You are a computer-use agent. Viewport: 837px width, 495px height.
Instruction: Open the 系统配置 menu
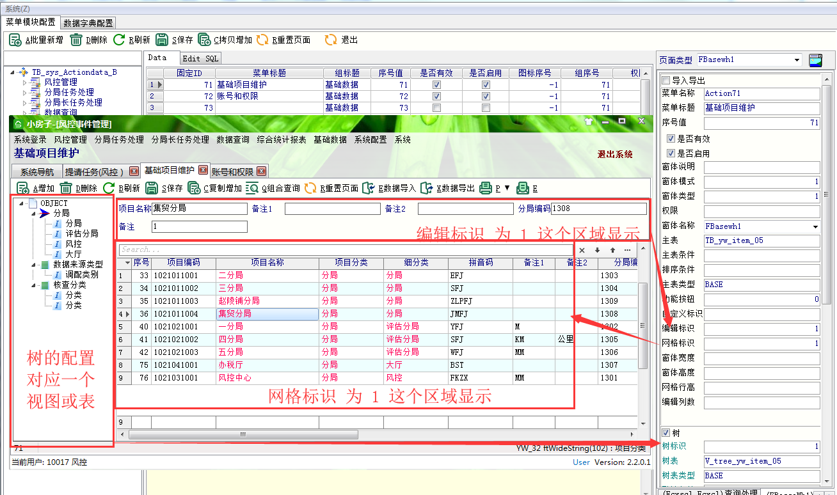371,139
